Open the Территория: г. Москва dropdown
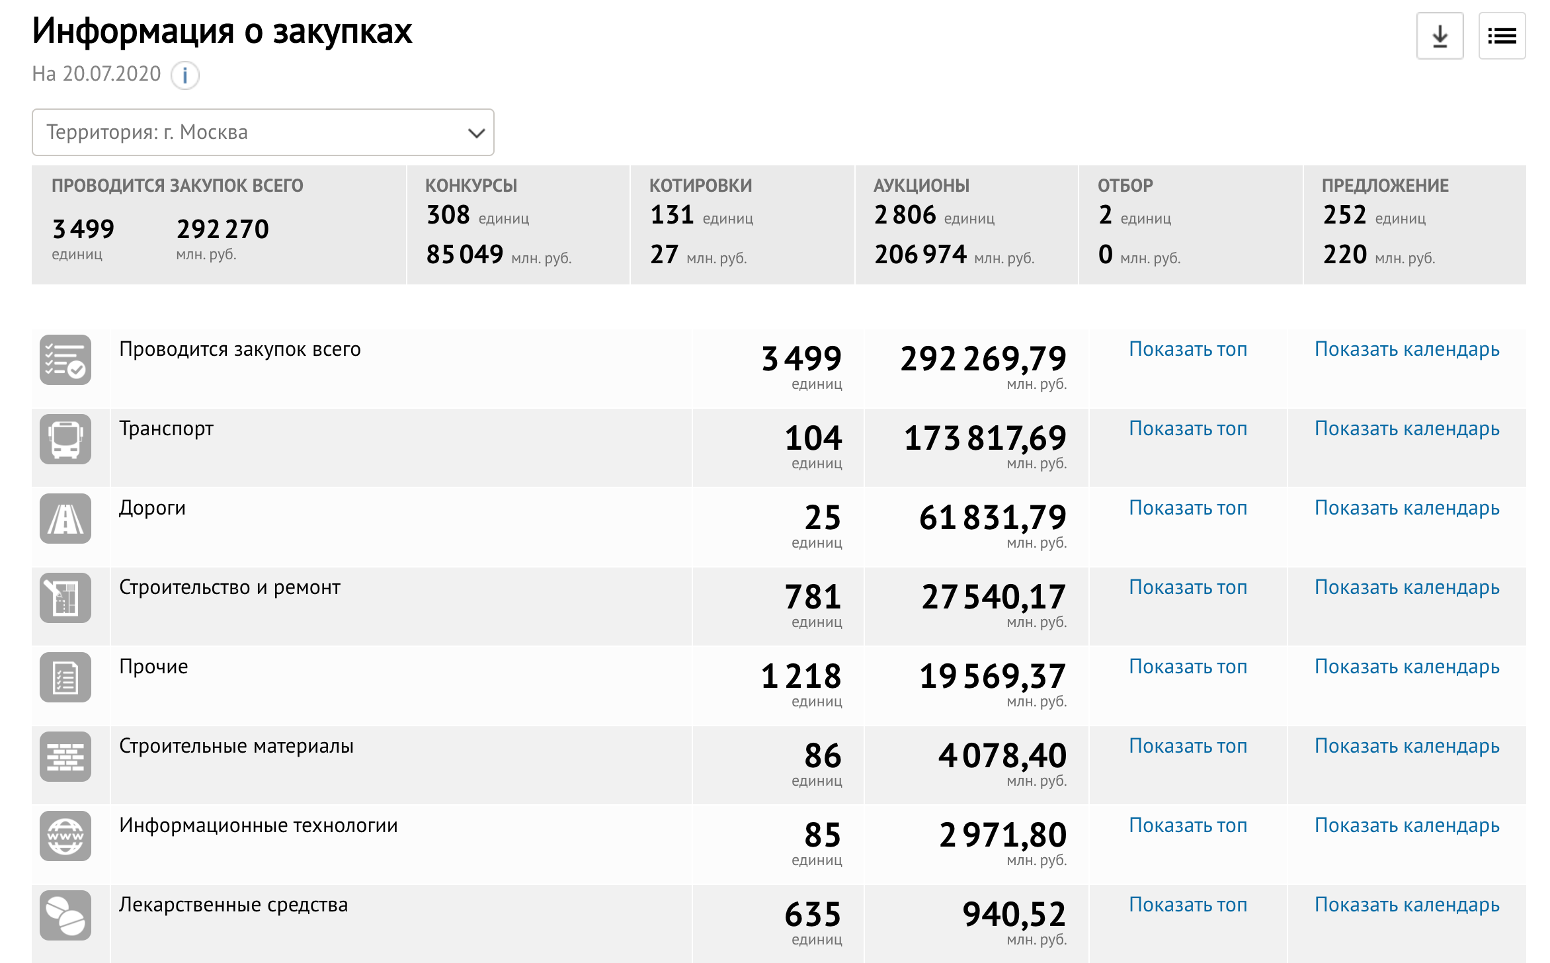 point(263,132)
